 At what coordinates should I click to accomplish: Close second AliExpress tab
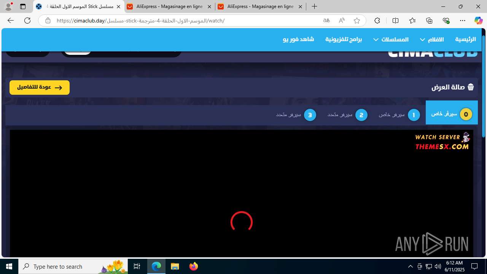pyautogui.click(x=300, y=6)
